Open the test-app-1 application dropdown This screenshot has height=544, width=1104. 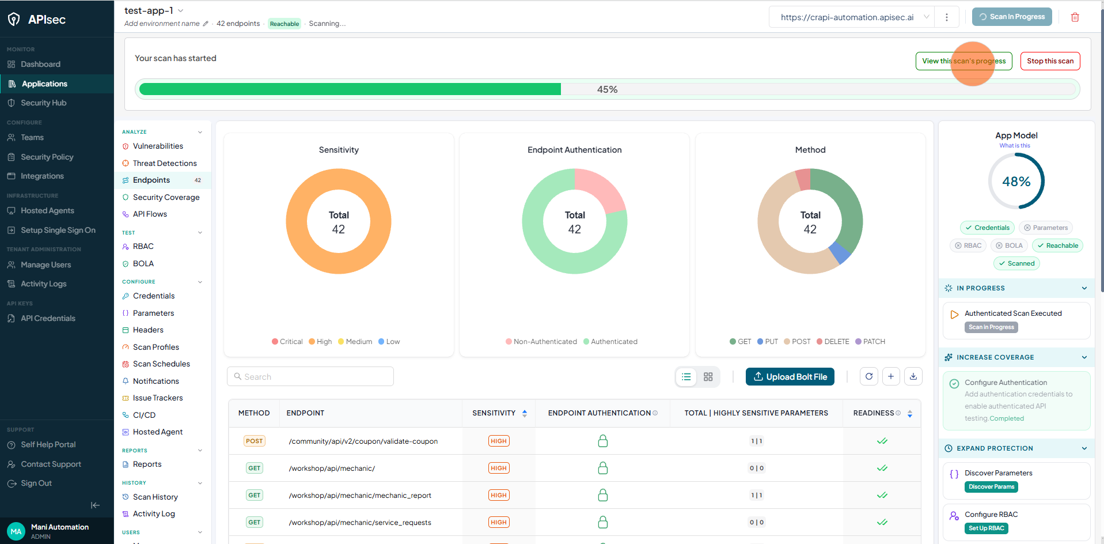coord(180,10)
